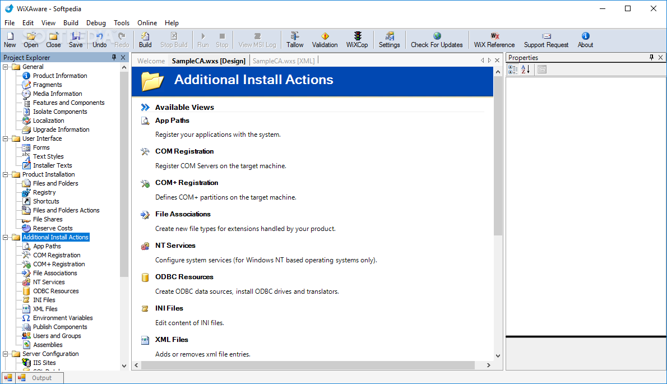Click the Categorized view icon in Properties
Screen dimensions: 667x384
(x=513, y=70)
